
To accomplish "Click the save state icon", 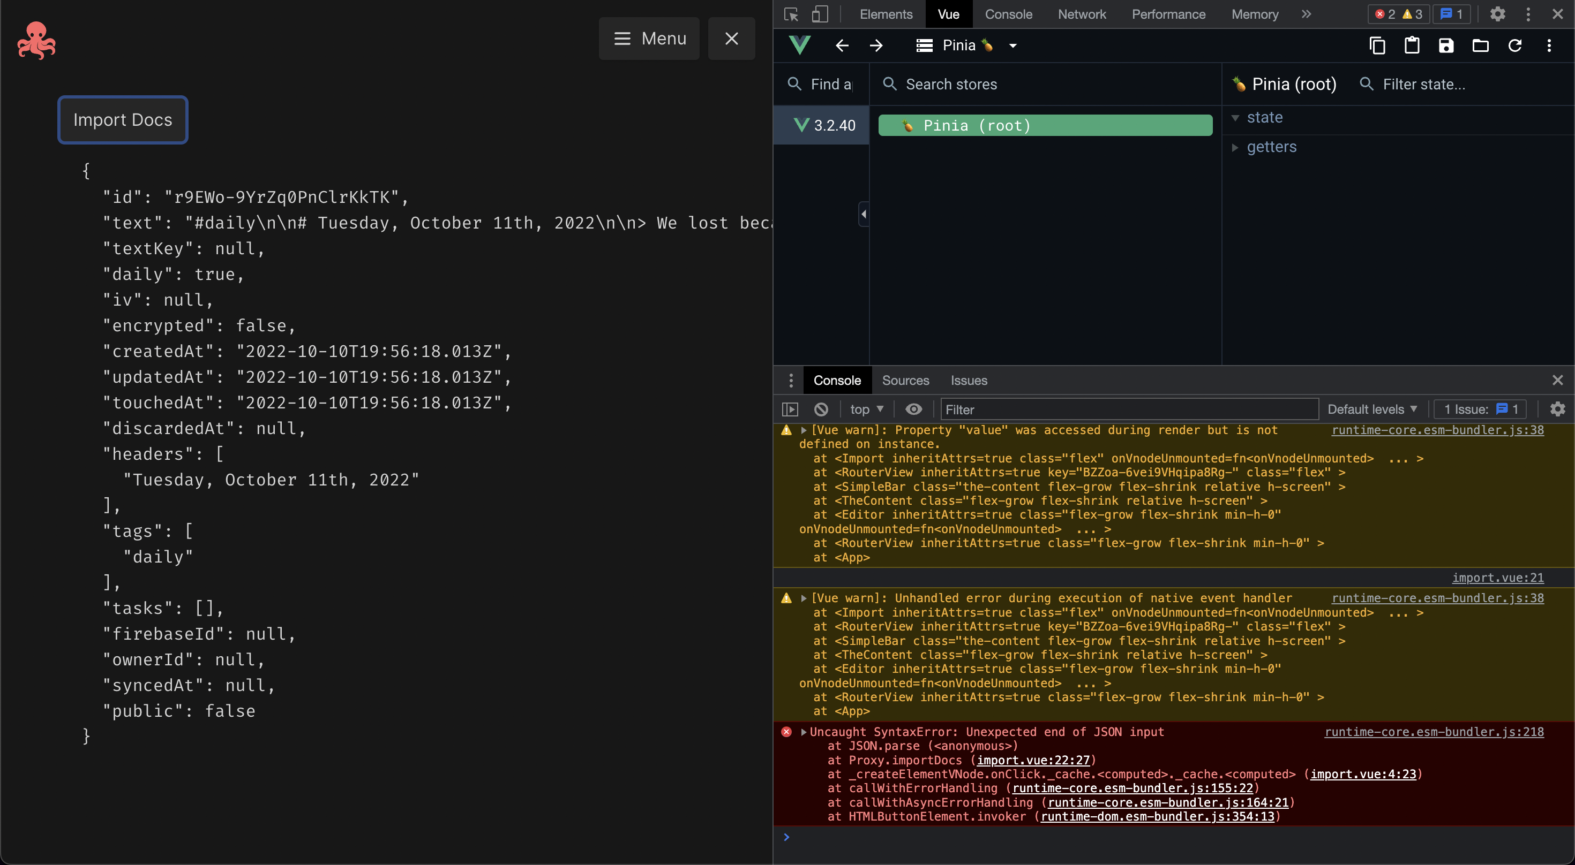I will pos(1446,45).
